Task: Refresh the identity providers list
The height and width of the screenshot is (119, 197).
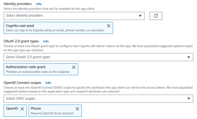Action: [156, 16]
